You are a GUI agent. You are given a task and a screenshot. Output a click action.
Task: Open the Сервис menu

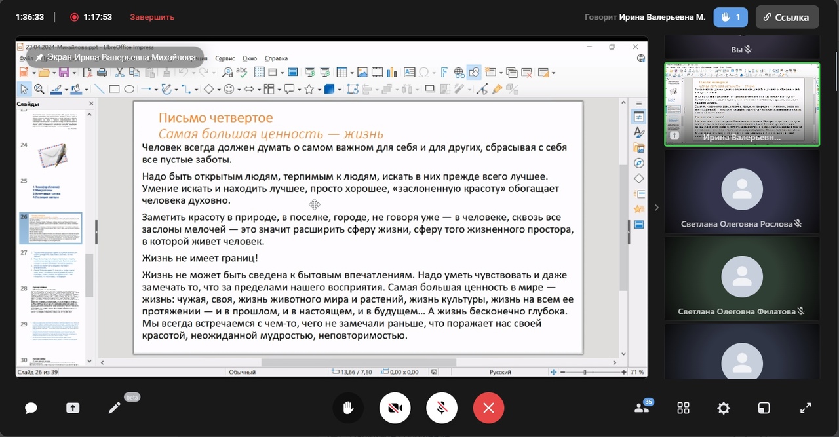[x=225, y=58]
